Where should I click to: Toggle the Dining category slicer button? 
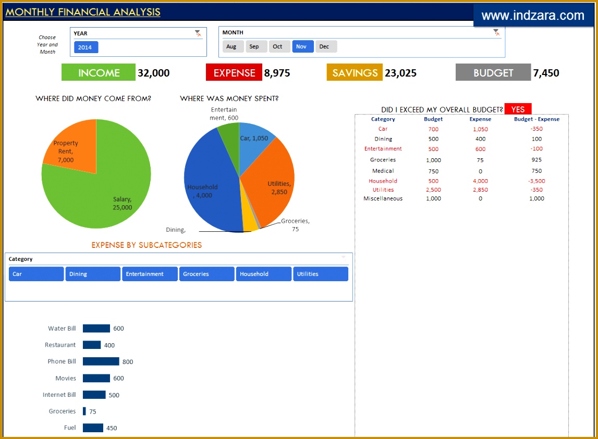click(93, 273)
